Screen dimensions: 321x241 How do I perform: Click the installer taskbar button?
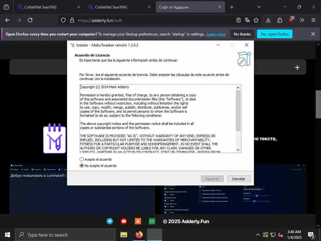point(155,235)
